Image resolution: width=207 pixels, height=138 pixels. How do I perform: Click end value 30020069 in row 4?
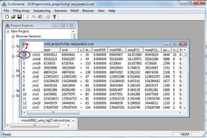click(x=68, y=68)
